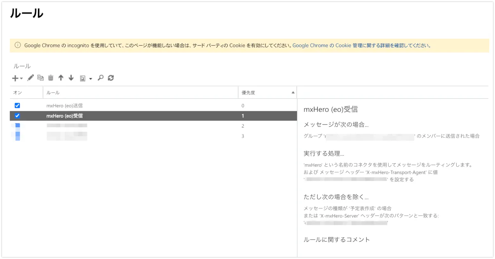Uncheck the mxHero (eo)送信 rule checkbox

17,105
